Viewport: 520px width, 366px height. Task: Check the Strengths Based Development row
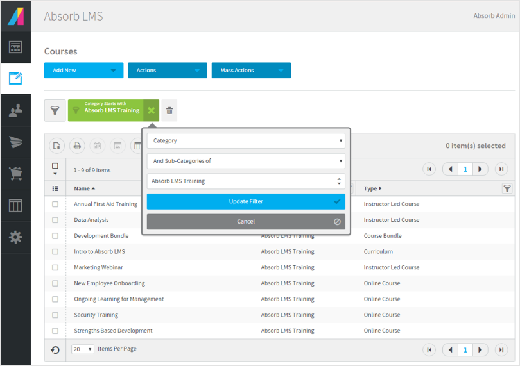pyautogui.click(x=55, y=331)
